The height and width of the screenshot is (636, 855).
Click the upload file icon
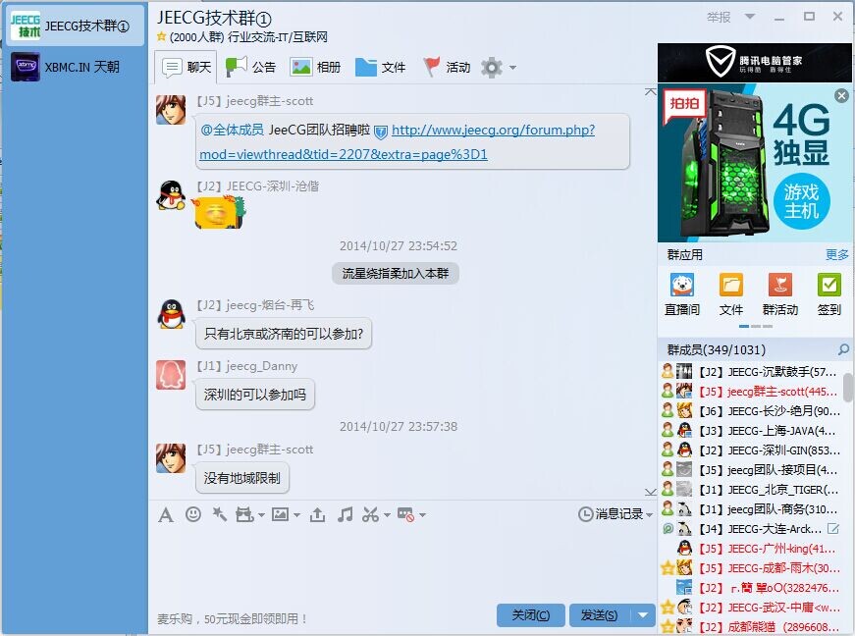coord(317,514)
